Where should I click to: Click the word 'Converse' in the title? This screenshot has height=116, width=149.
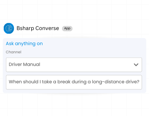(47, 28)
